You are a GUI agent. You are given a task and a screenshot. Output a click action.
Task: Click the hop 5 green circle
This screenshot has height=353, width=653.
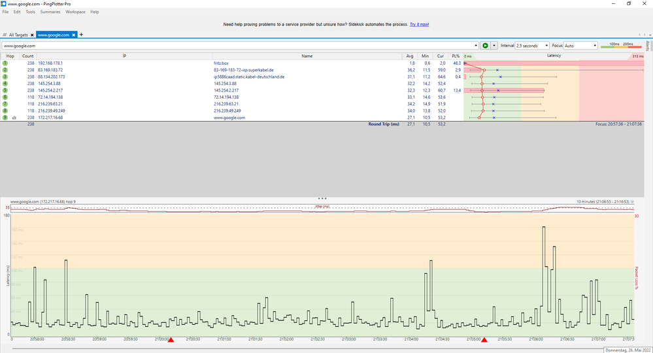(x=5, y=90)
